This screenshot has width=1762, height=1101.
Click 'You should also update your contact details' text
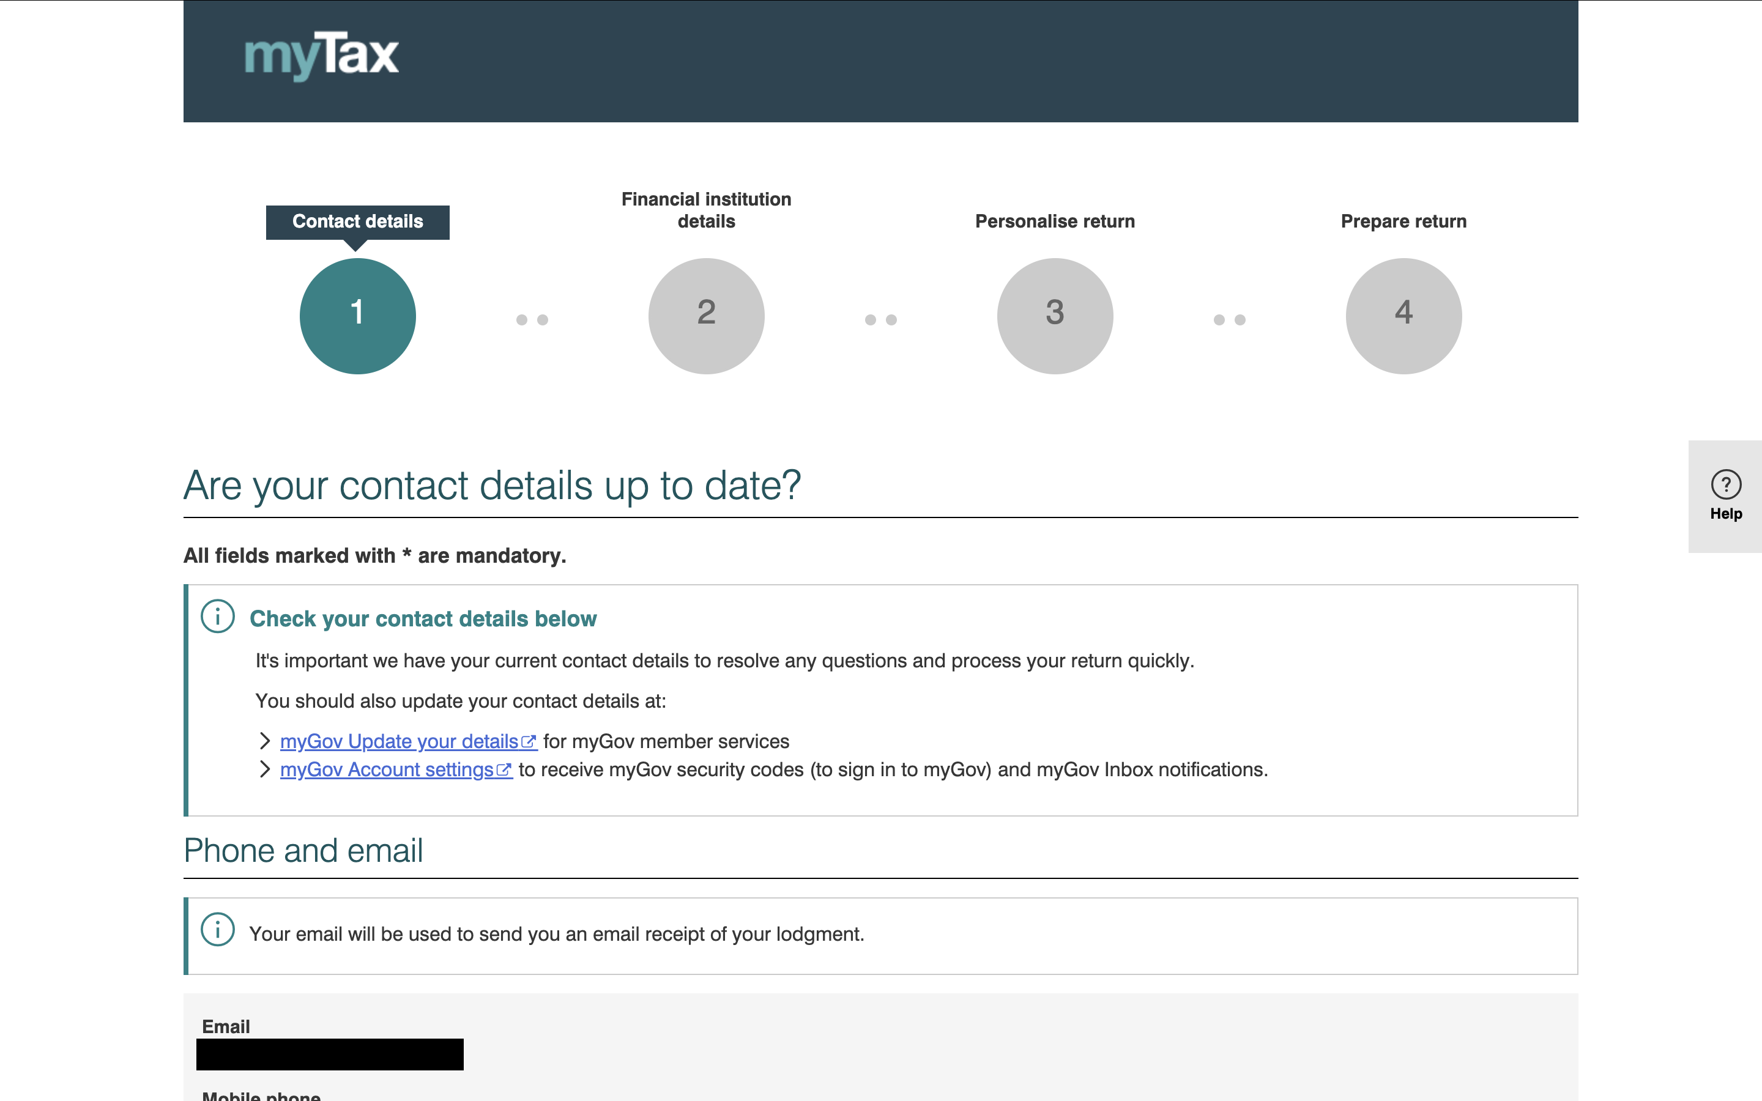(461, 701)
